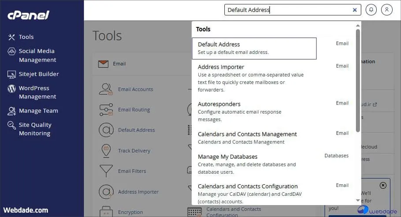Click the search results scrollbar thumb
Screen dimensions: 401x217
coord(358,81)
